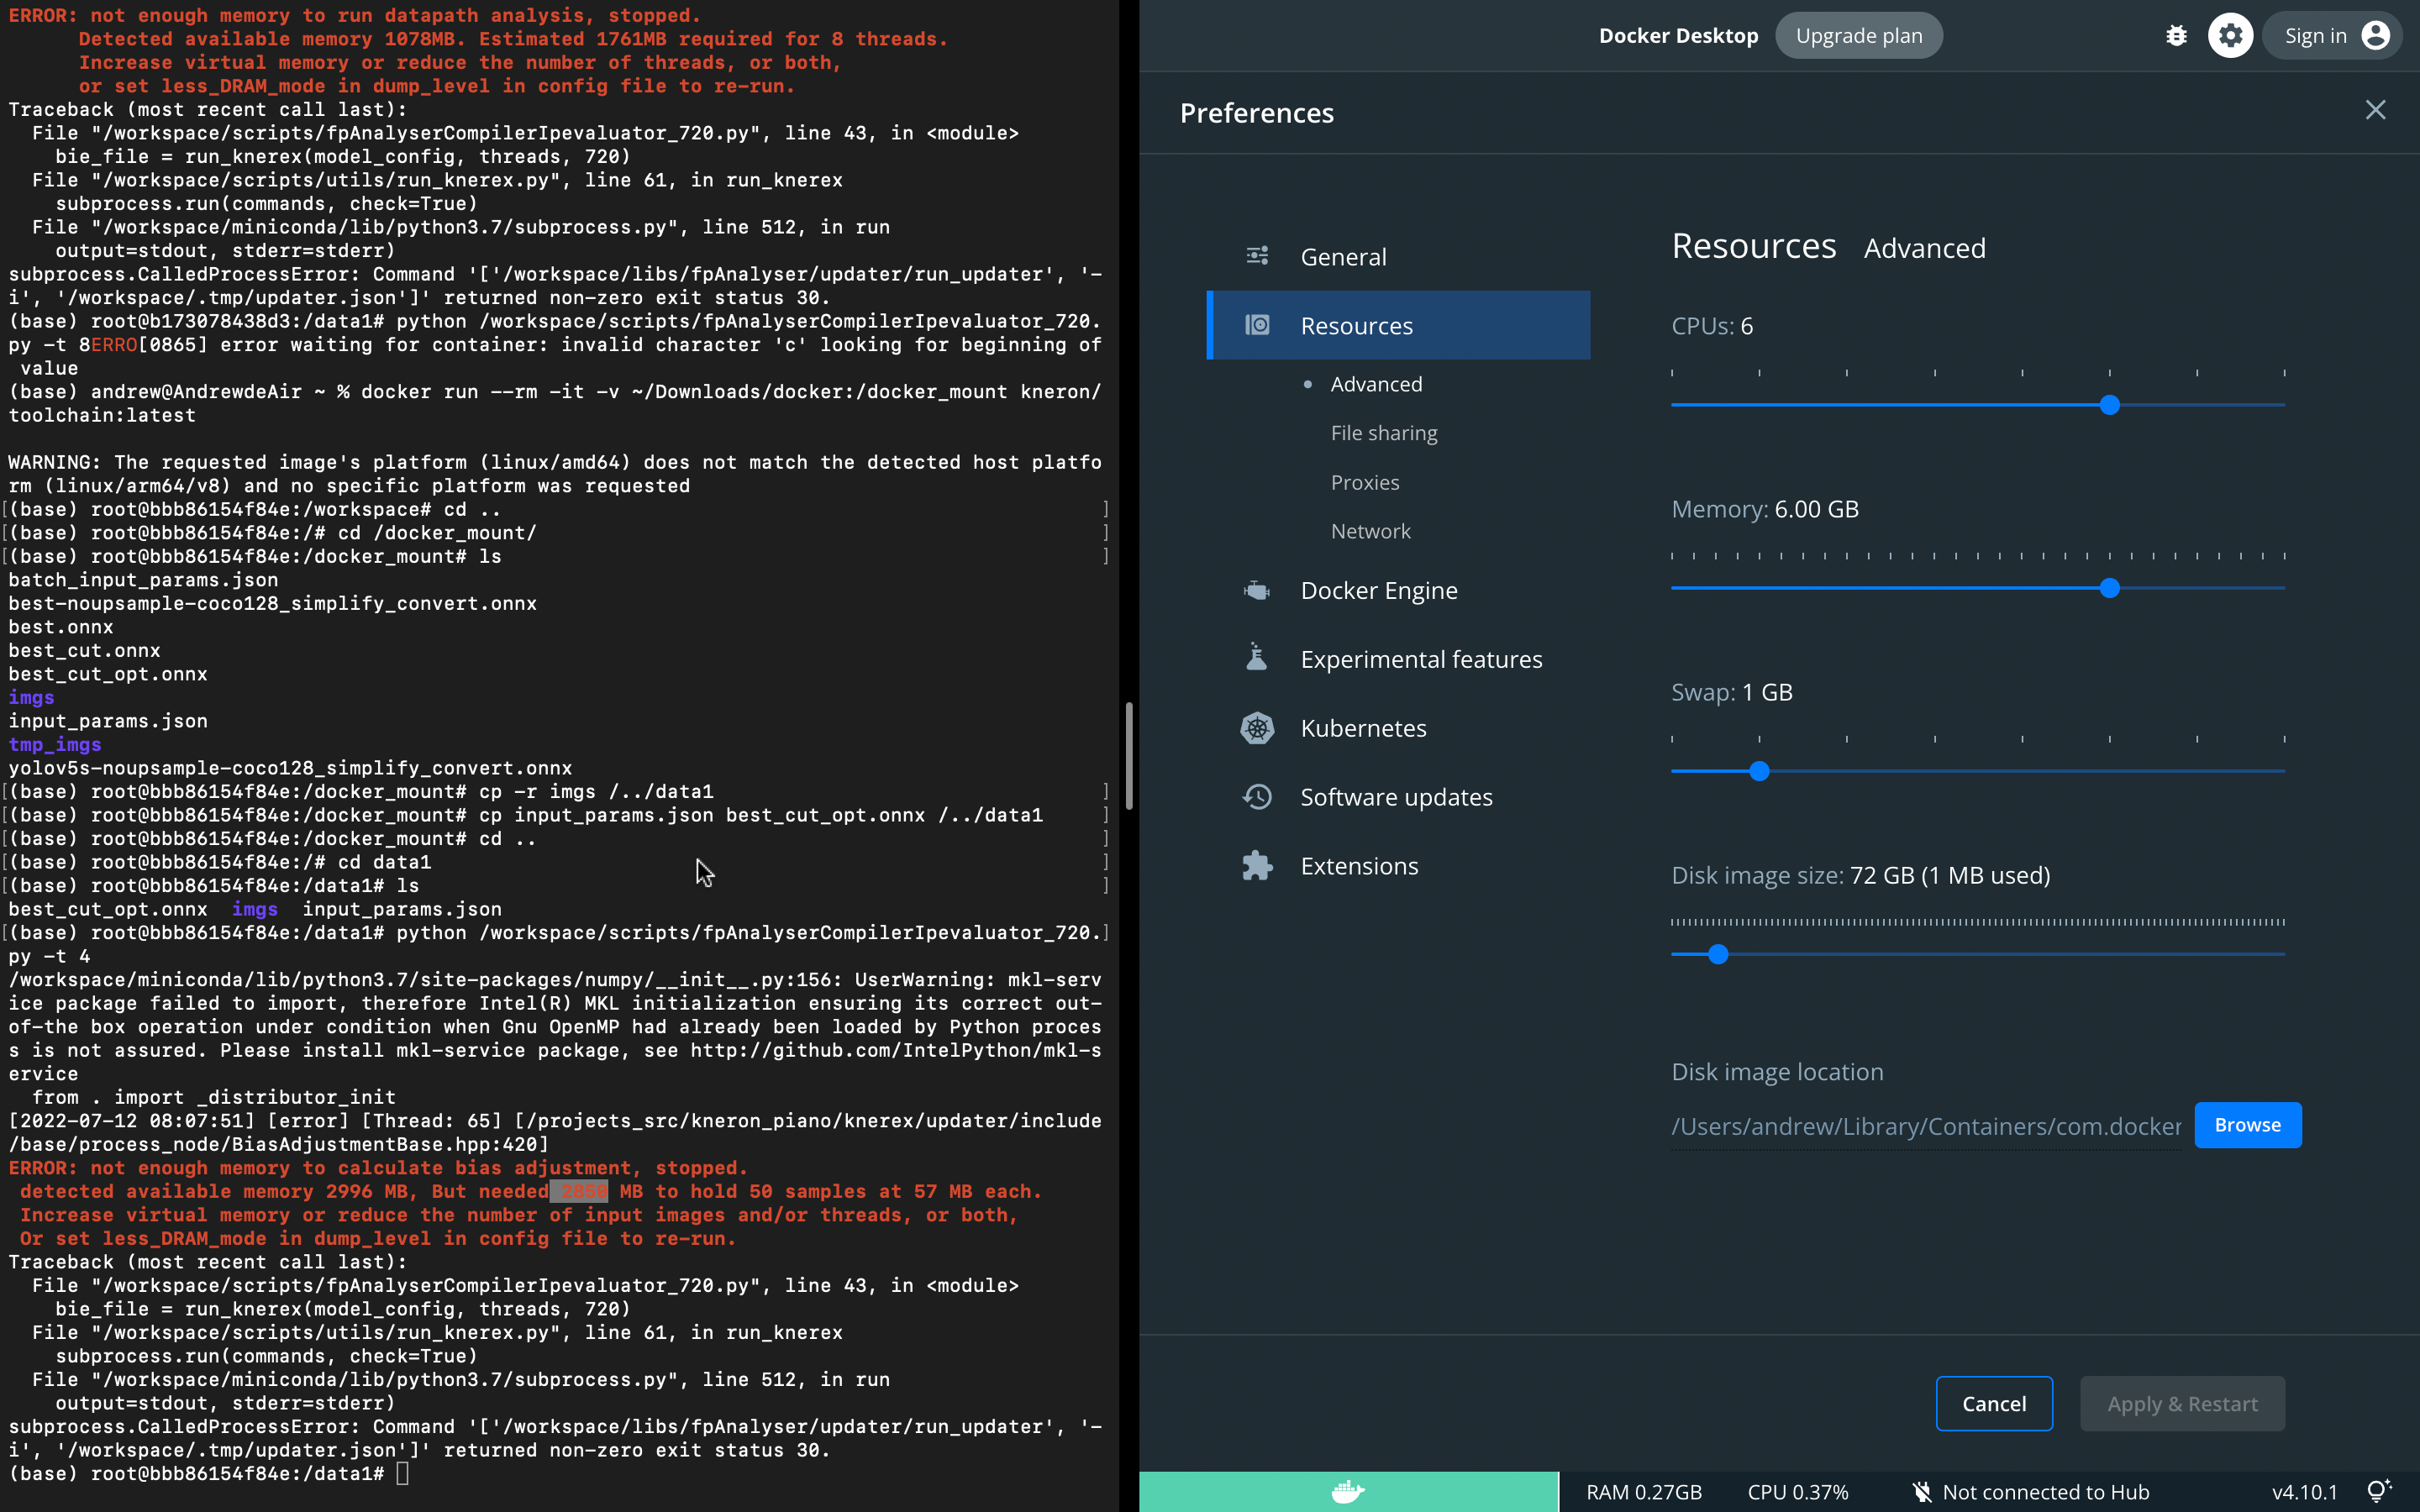This screenshot has height=1512, width=2420.
Task: Click the Extensions puzzle piece icon
Action: click(x=1257, y=866)
